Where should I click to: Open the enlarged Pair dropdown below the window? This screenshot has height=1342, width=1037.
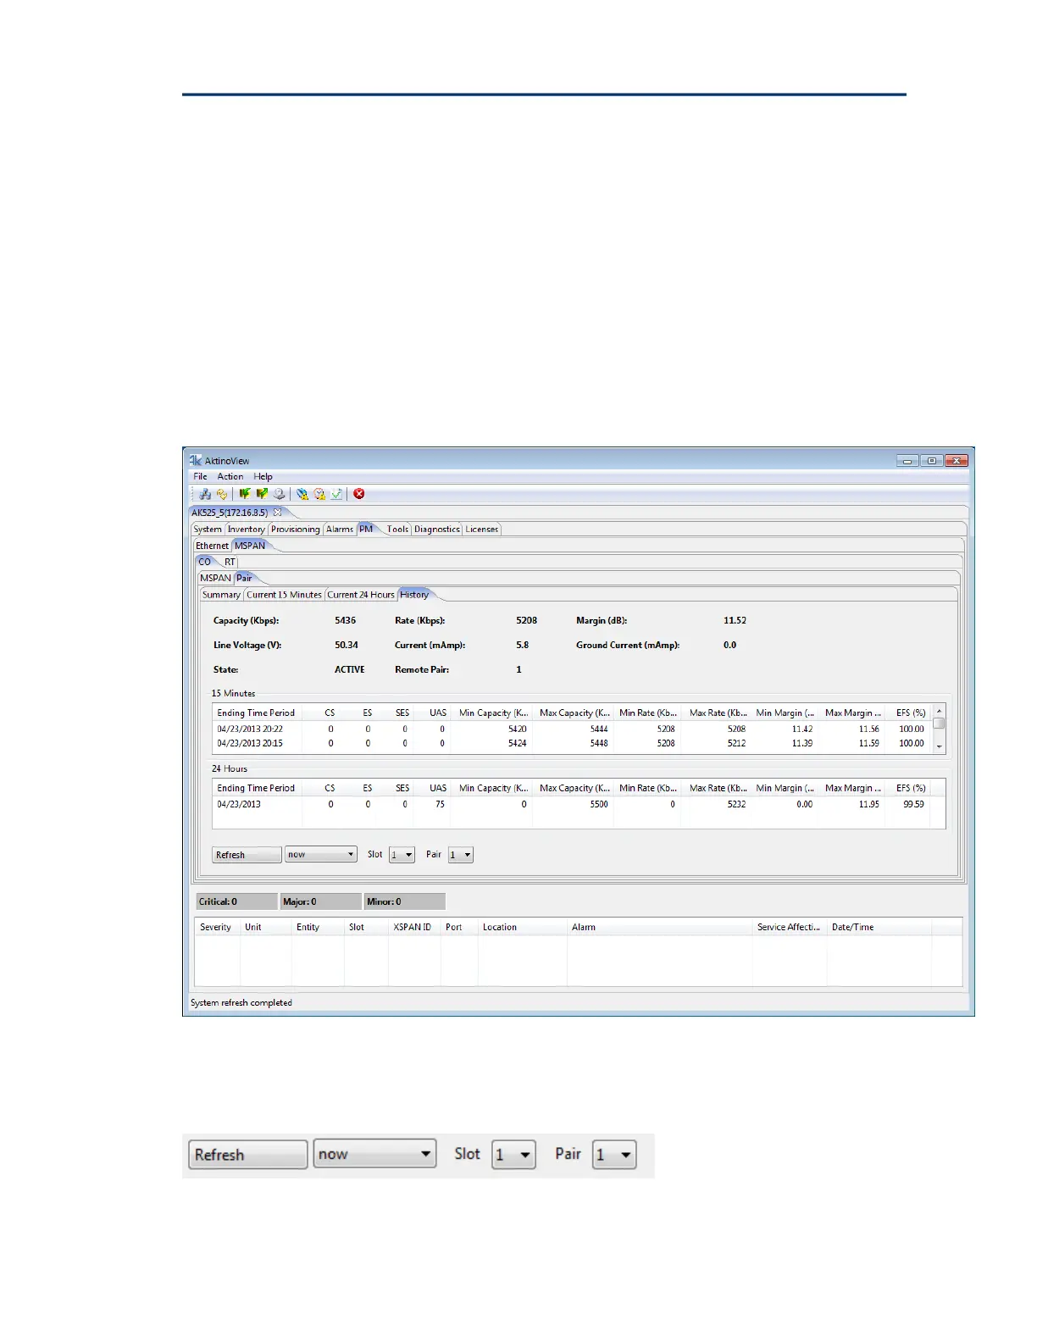pos(614,1155)
